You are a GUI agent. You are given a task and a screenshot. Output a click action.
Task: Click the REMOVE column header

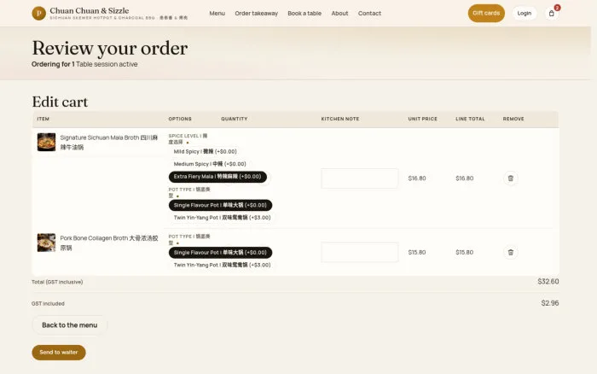pos(513,119)
